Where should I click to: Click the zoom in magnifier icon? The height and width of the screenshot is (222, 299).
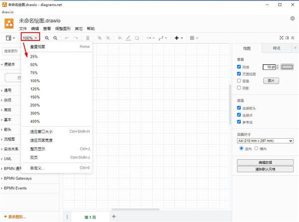tap(47, 38)
